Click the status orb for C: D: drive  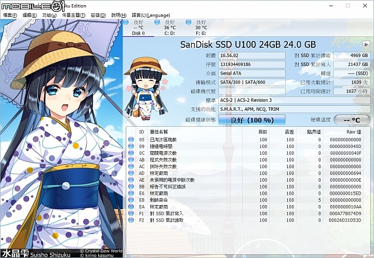[x=157, y=22]
